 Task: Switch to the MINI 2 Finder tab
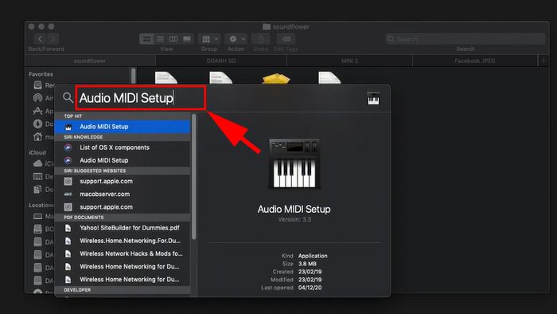tap(349, 61)
